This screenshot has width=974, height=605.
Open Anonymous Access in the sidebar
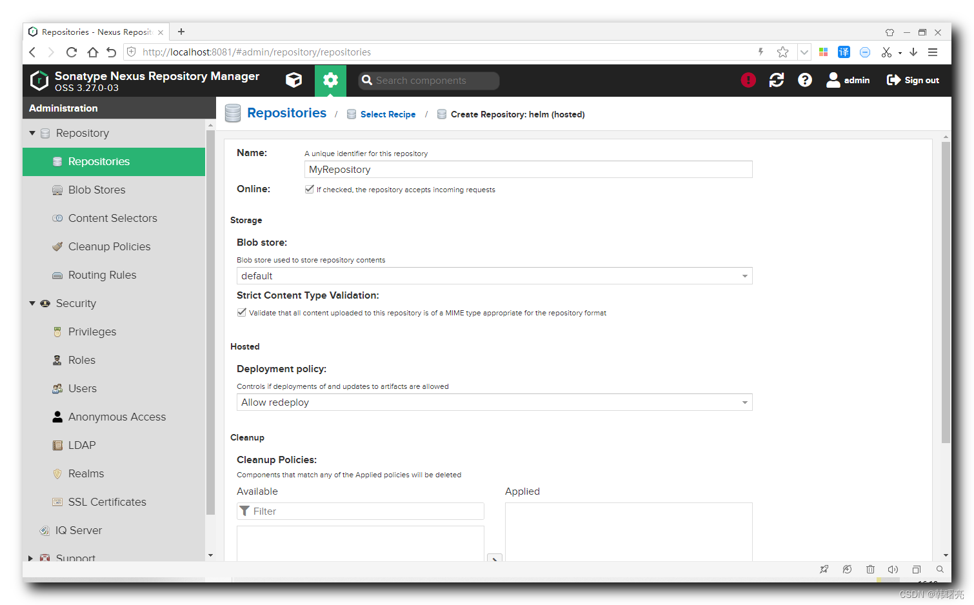coord(114,417)
